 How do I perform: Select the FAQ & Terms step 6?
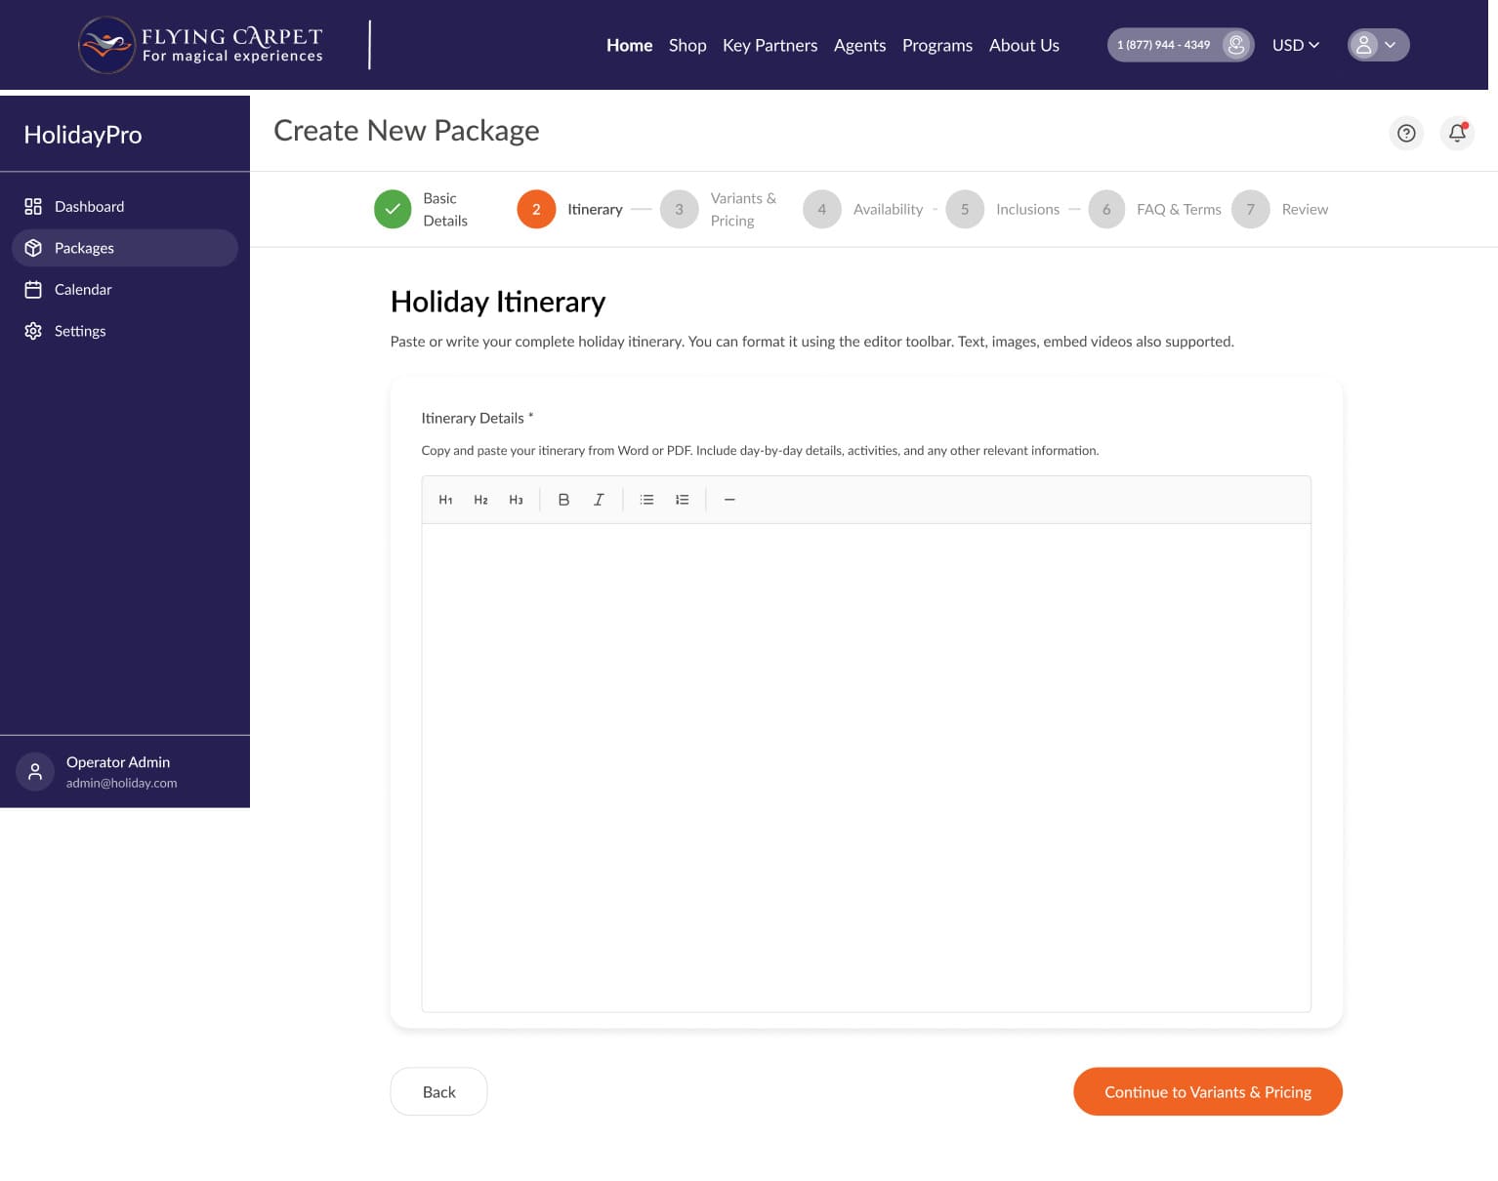coord(1154,209)
